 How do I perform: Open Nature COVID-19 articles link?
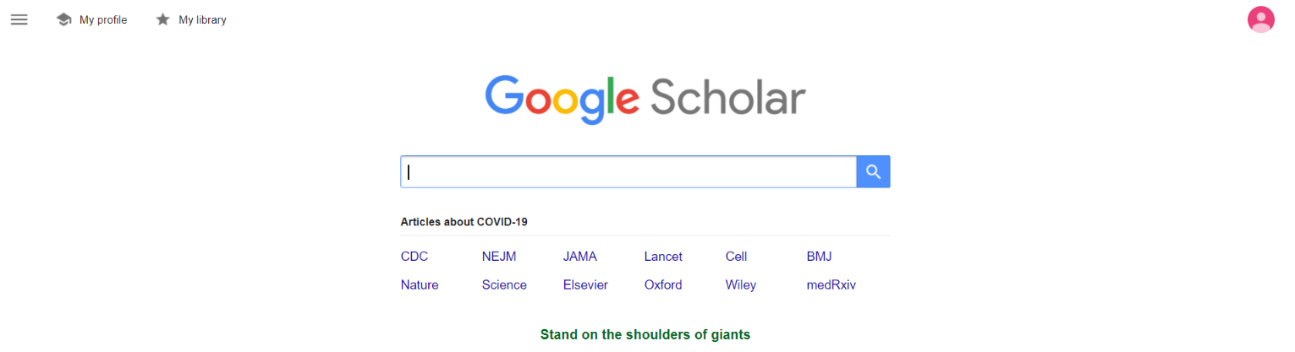(x=420, y=285)
